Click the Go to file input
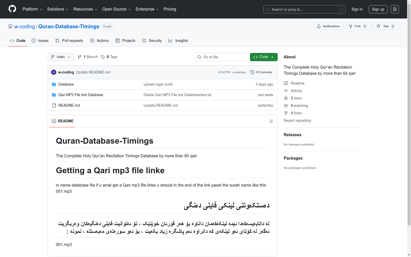 click(x=221, y=57)
